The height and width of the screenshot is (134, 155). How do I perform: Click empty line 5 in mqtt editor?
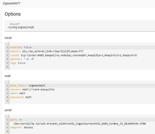pos(82,101)
